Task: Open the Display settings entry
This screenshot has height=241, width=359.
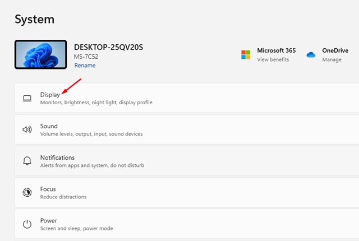Action: (x=50, y=95)
